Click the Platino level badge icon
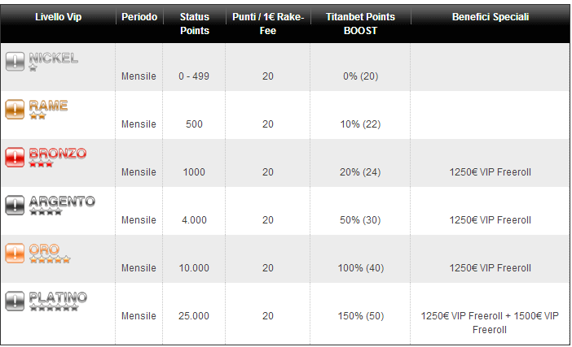The image size is (572, 347). pos(15,301)
